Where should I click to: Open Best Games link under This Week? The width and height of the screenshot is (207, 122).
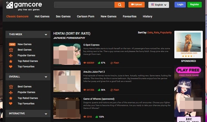pos(25,50)
